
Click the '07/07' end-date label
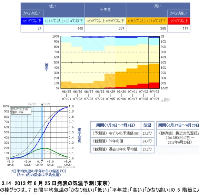132,99
